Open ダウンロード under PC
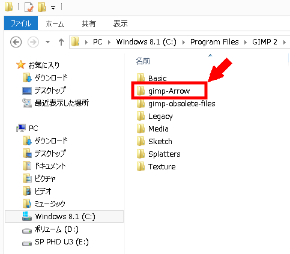The height and width of the screenshot is (254, 290). [51, 141]
